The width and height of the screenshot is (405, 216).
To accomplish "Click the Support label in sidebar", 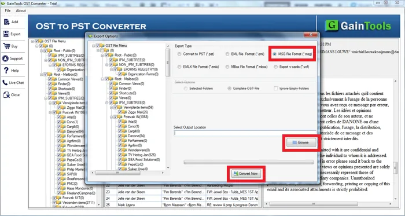I will [16, 58].
